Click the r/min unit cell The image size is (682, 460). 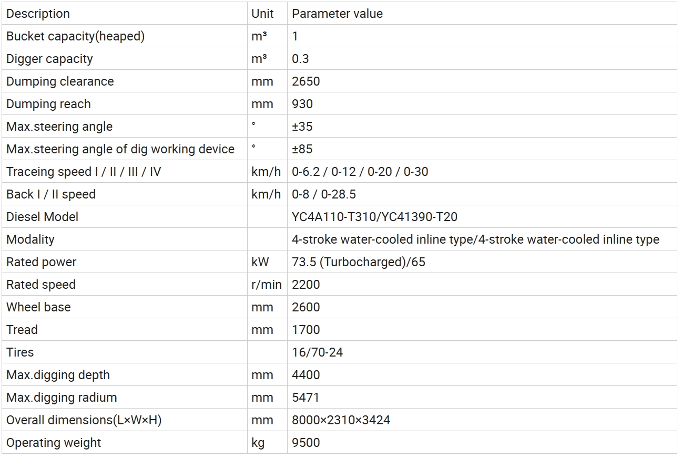pyautogui.click(x=266, y=285)
